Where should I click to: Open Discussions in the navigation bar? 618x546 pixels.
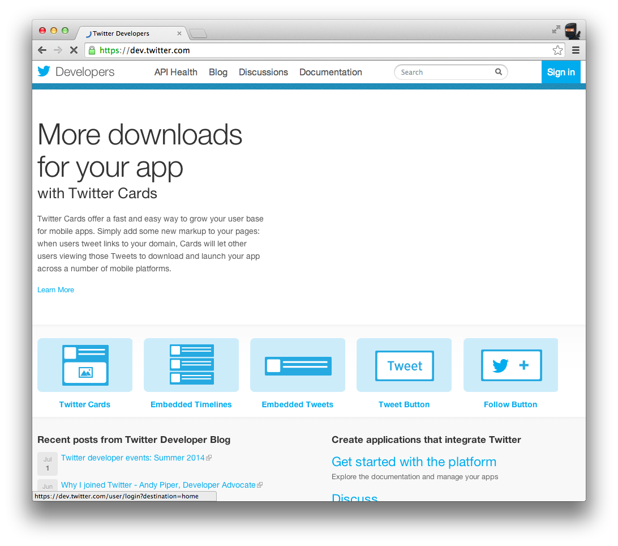tap(263, 72)
